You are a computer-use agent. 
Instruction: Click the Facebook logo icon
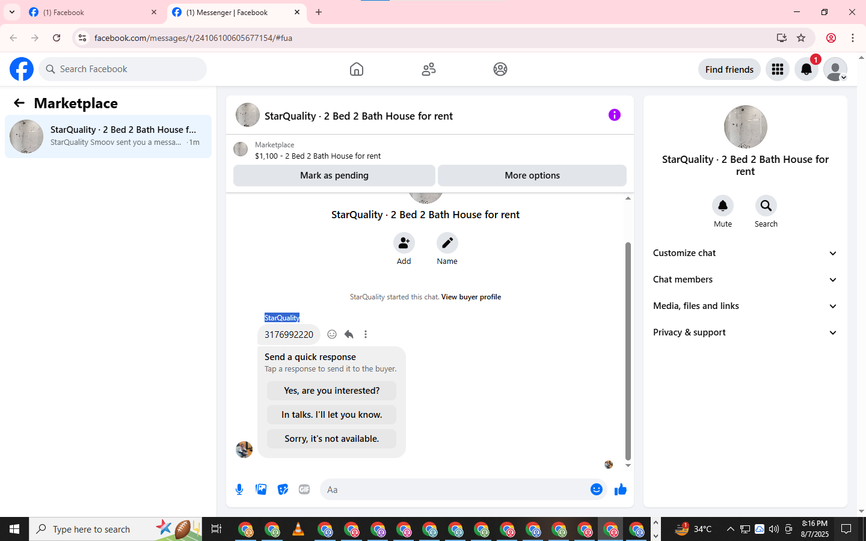(22, 69)
